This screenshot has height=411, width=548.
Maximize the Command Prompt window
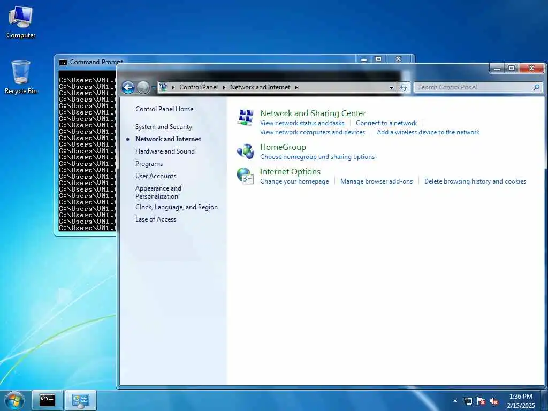tap(378, 59)
